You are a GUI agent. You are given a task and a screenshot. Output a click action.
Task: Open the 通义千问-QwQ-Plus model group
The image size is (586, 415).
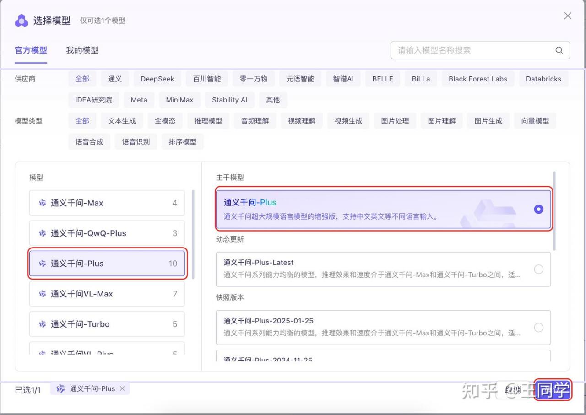pyautogui.click(x=107, y=233)
